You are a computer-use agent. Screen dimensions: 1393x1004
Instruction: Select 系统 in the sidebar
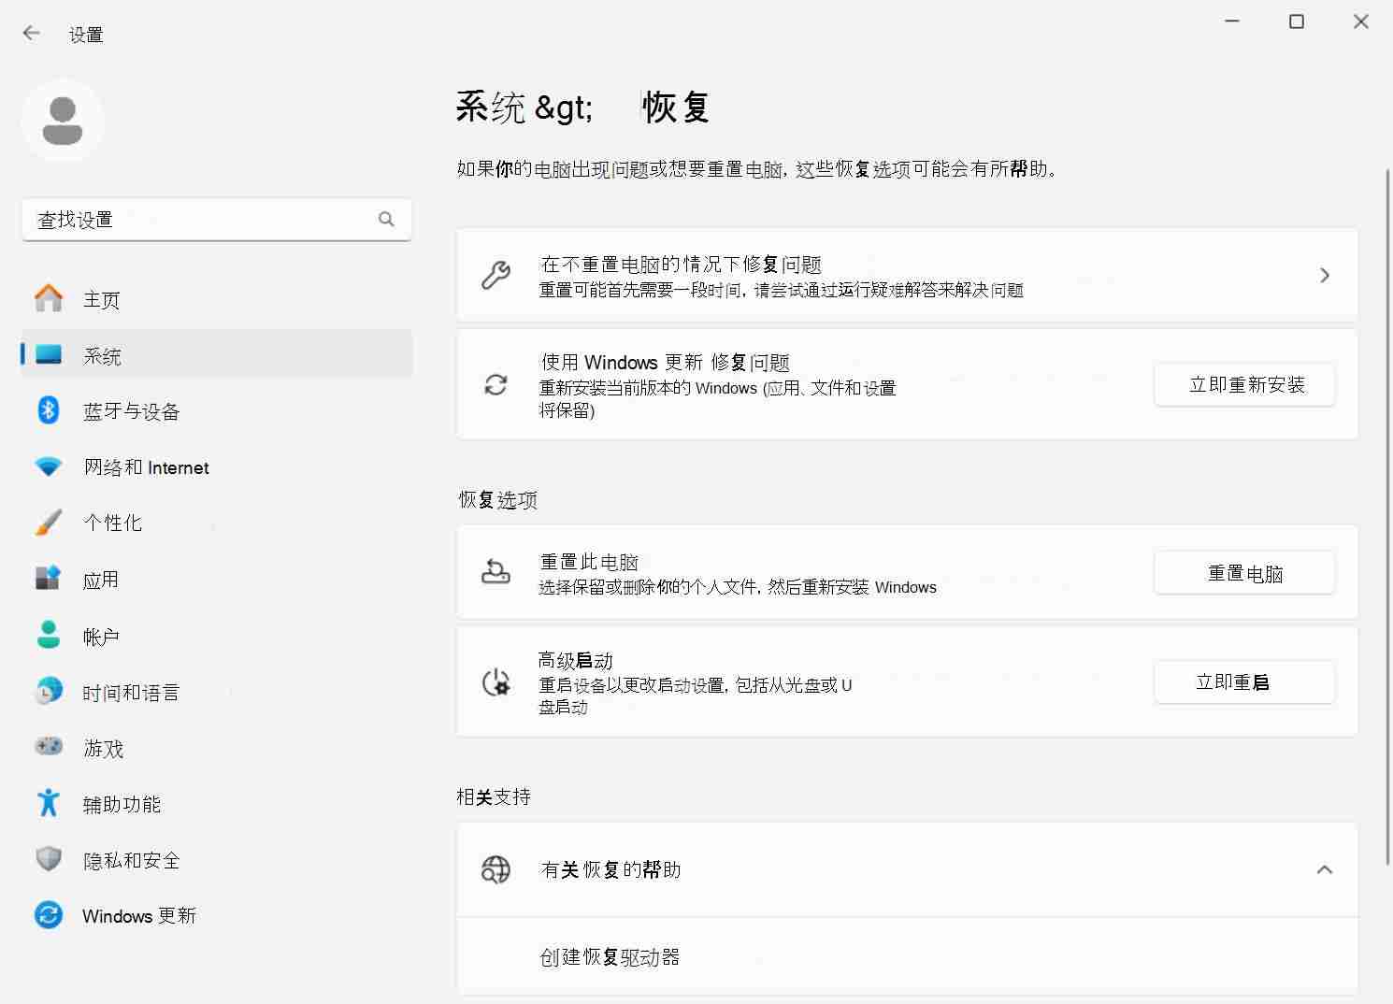pos(103,354)
